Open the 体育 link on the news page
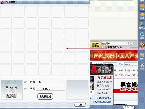Screen dimensions: 145x109 click(121, 70)
